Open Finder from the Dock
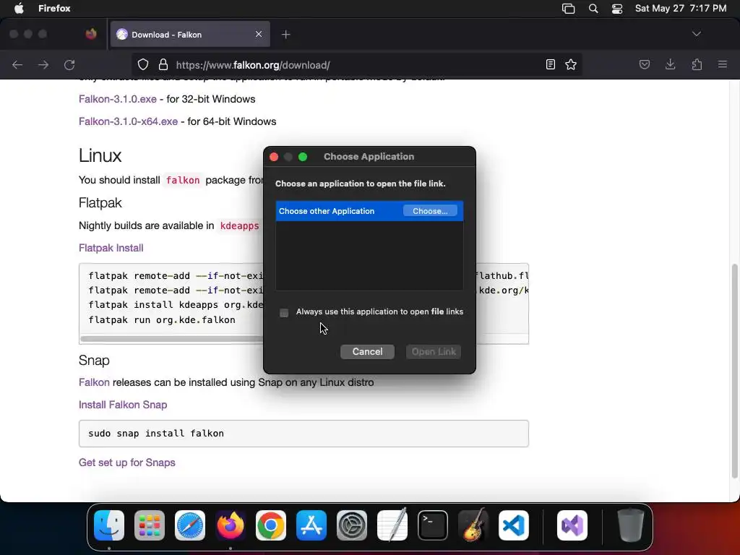Viewport: 740px width, 555px height. pos(109,525)
